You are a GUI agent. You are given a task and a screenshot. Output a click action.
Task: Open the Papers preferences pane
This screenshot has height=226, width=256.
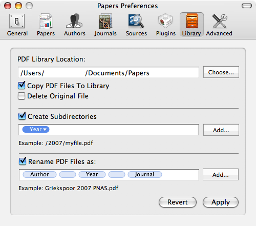46,25
